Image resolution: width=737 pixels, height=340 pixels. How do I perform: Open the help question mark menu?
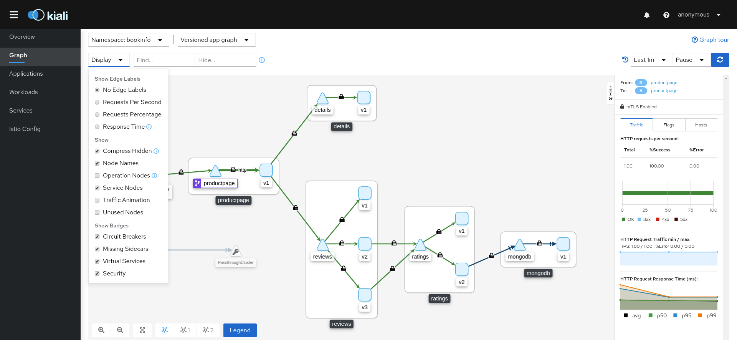[x=666, y=15]
